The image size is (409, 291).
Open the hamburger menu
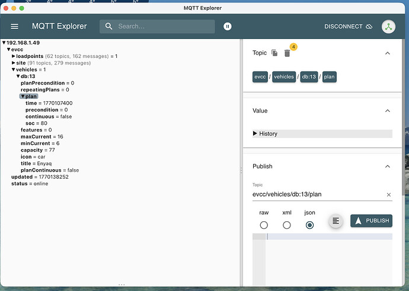(x=15, y=27)
